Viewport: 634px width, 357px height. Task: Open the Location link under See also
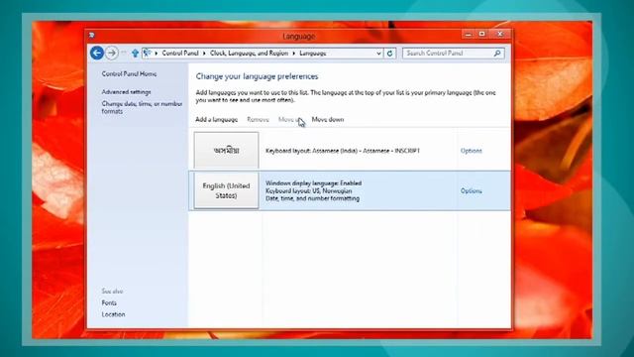pyautogui.click(x=113, y=314)
